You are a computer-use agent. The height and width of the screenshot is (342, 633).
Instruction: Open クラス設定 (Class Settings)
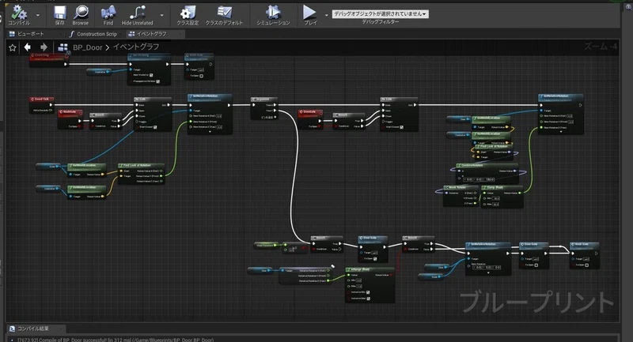(x=188, y=15)
